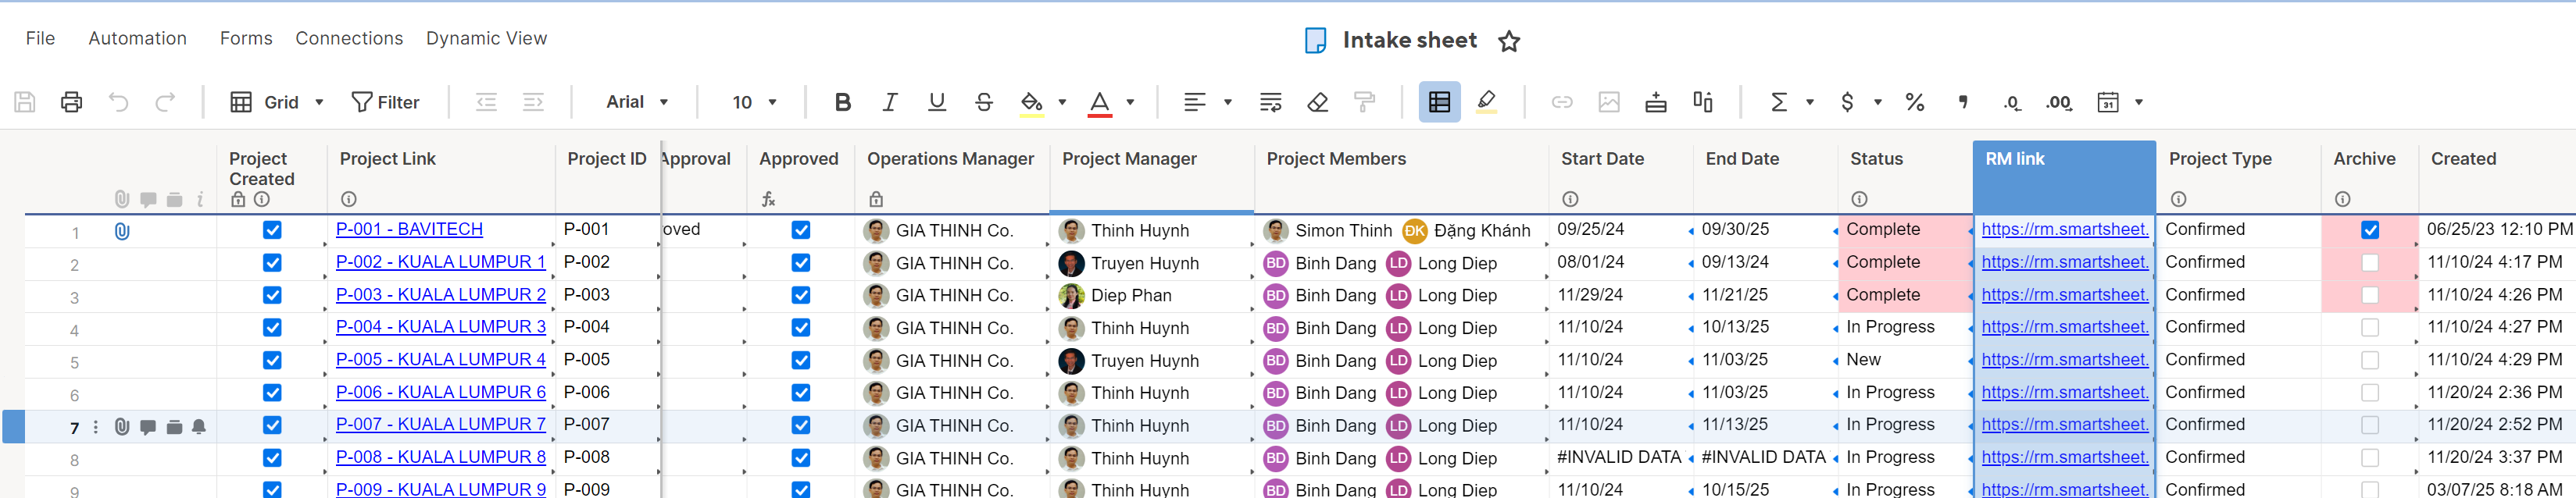Open the P-004 - KUALA LUMPUR 3 link
The image size is (2576, 498).
pyautogui.click(x=441, y=327)
